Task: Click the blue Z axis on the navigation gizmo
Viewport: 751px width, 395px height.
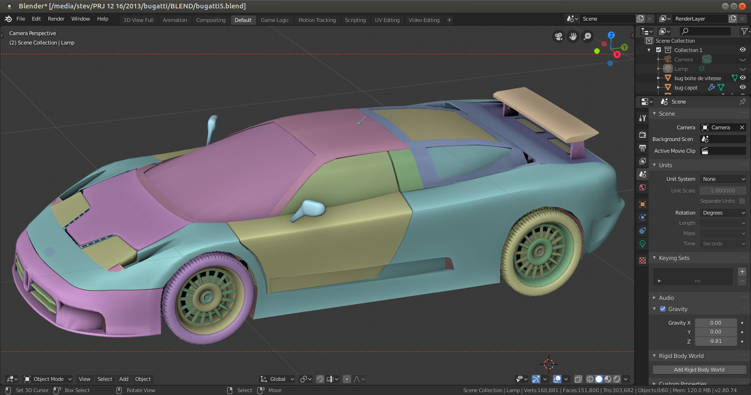Action: pyautogui.click(x=611, y=35)
